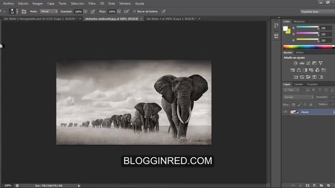
Task: Click the Flujo 100% input field
Action: click(112, 11)
